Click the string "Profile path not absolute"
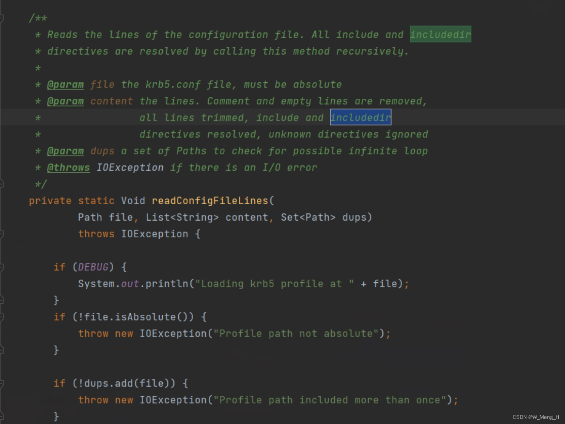565x424 pixels. pyautogui.click(x=296, y=333)
